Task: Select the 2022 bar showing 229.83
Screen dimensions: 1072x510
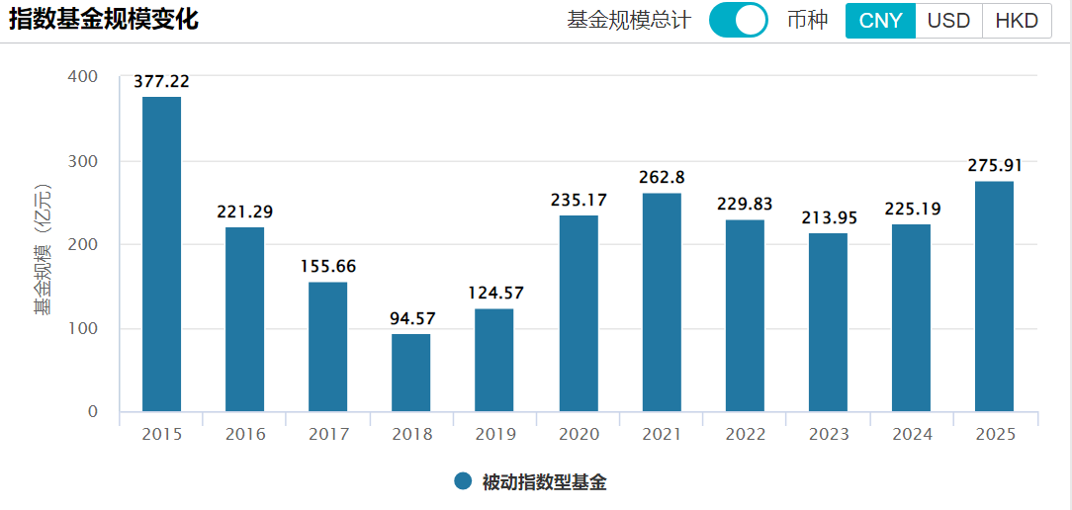Action: click(x=745, y=315)
